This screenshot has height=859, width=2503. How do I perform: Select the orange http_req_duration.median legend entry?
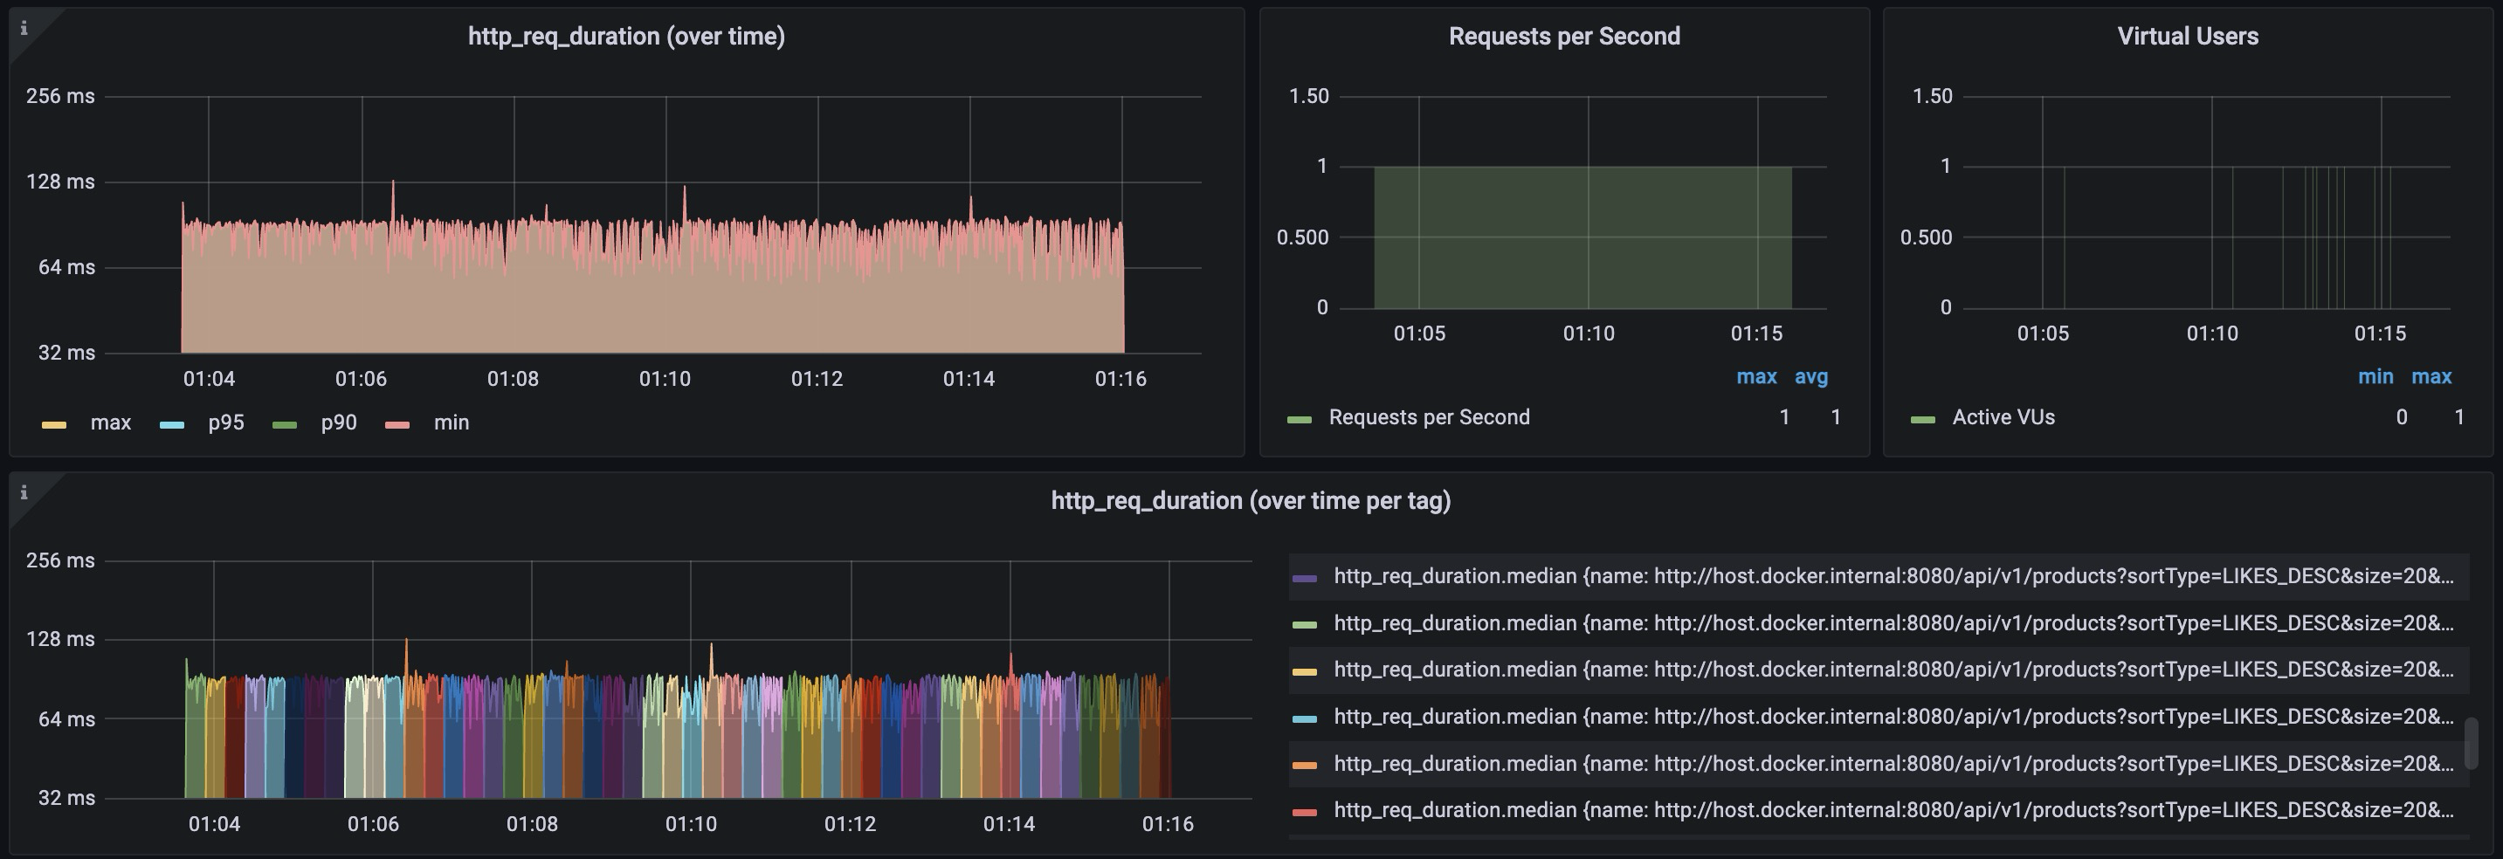(1893, 764)
